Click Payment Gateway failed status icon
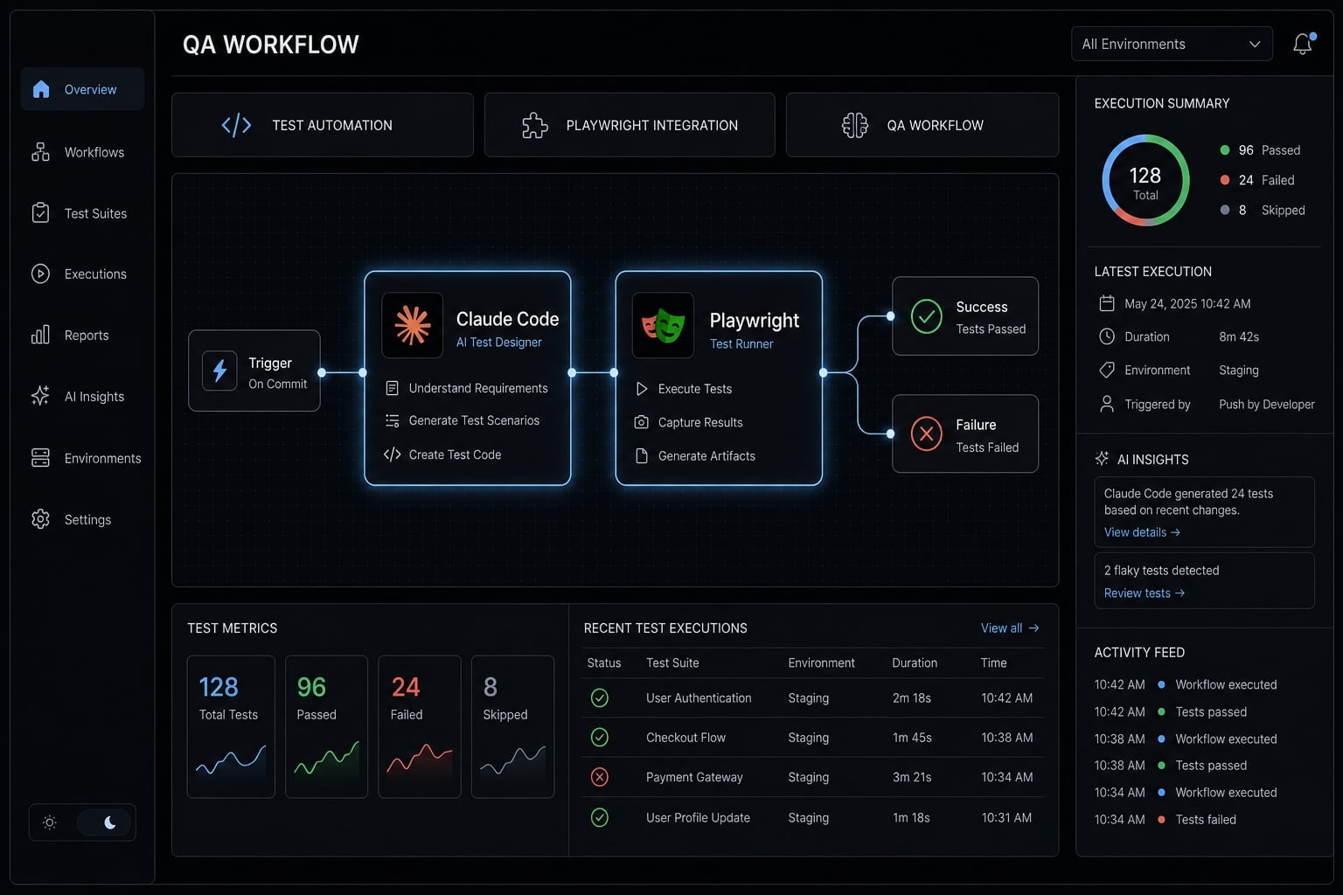The image size is (1343, 895). [600, 777]
